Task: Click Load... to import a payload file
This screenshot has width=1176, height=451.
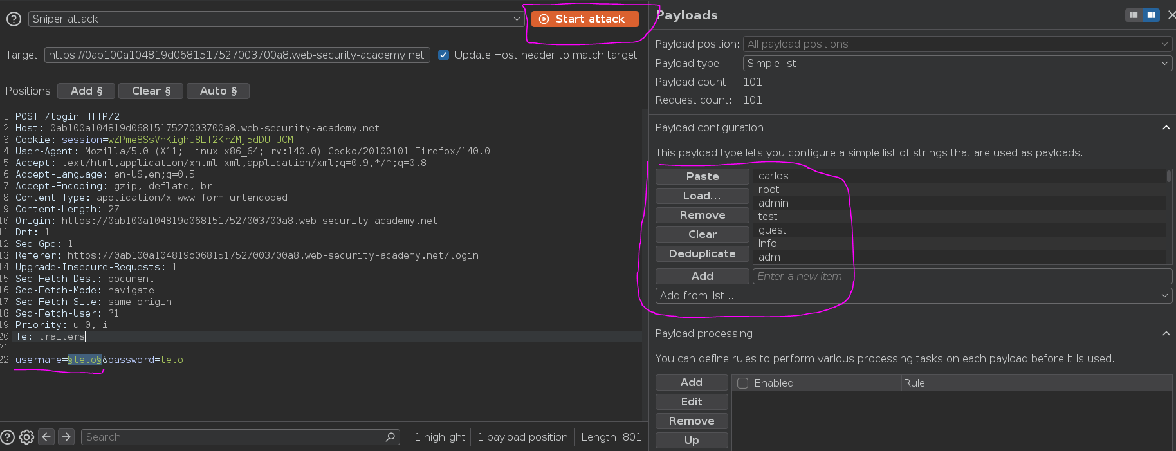Action: click(x=703, y=196)
